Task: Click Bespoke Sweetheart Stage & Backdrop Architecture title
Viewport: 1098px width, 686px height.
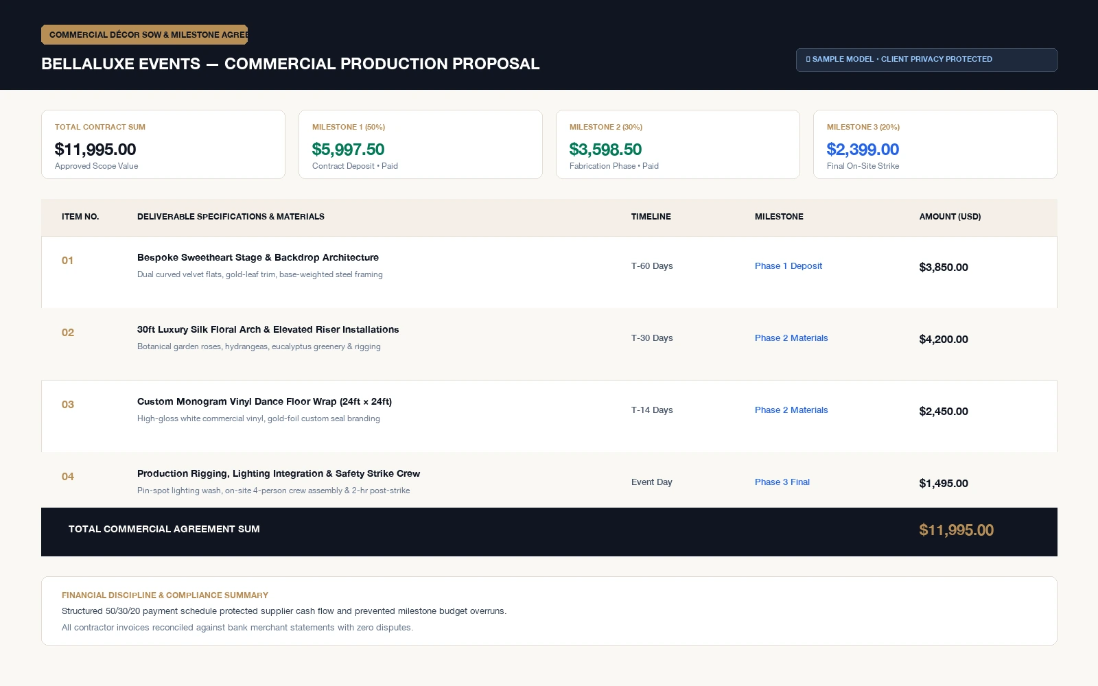Action: (258, 258)
